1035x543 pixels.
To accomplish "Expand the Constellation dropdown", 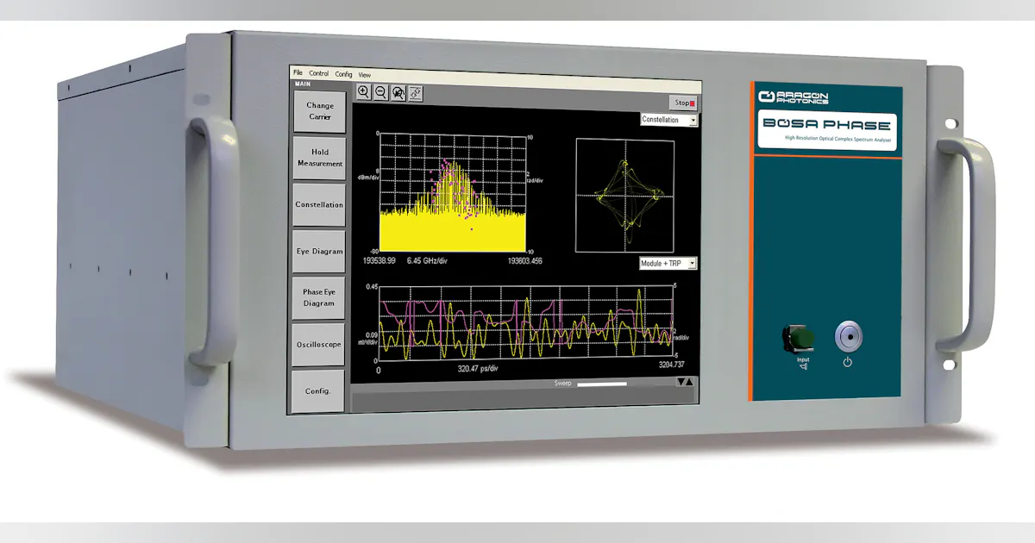I will (x=669, y=120).
